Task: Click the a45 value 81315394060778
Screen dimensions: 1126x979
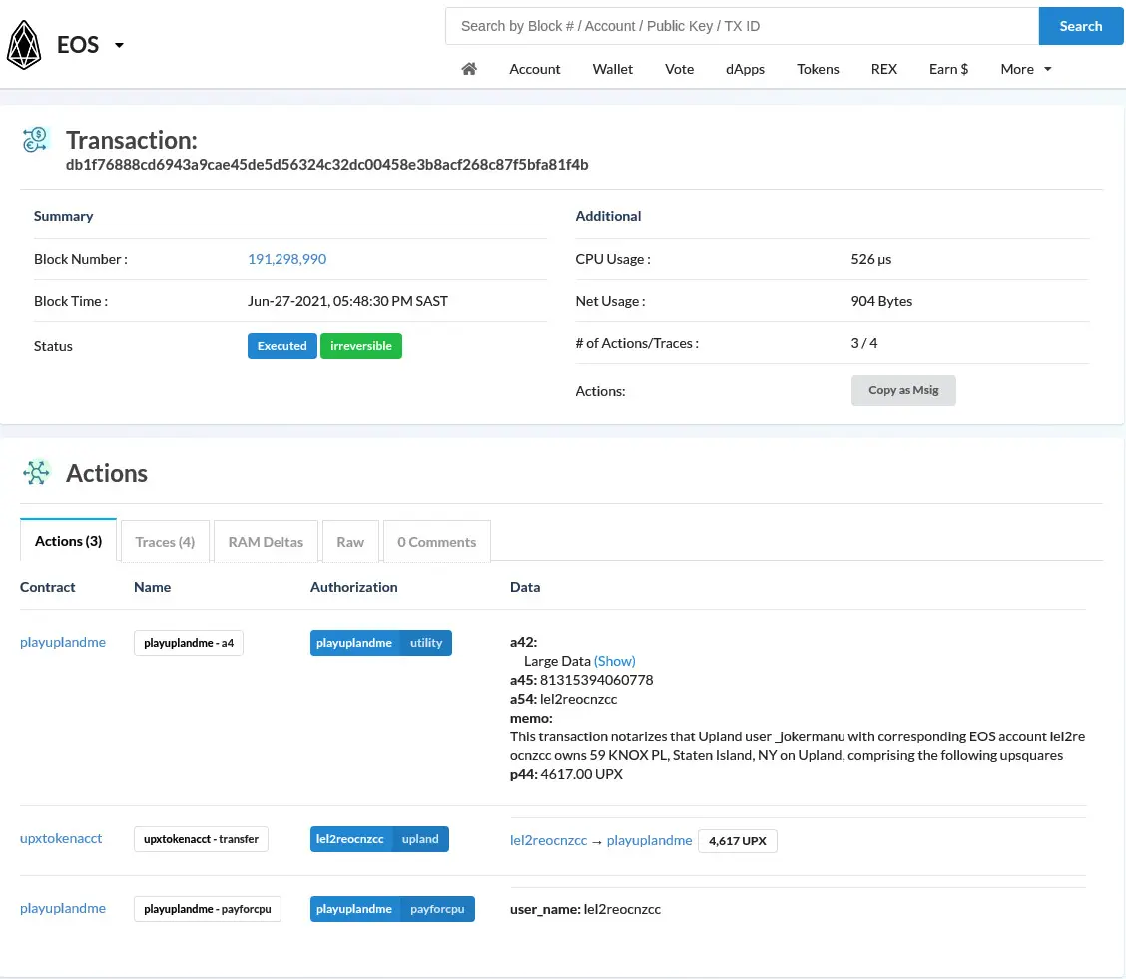Action: pyautogui.click(x=596, y=679)
